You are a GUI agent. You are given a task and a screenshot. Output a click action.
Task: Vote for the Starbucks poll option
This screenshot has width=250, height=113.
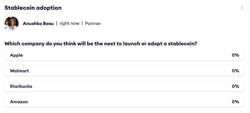[x=124, y=86]
